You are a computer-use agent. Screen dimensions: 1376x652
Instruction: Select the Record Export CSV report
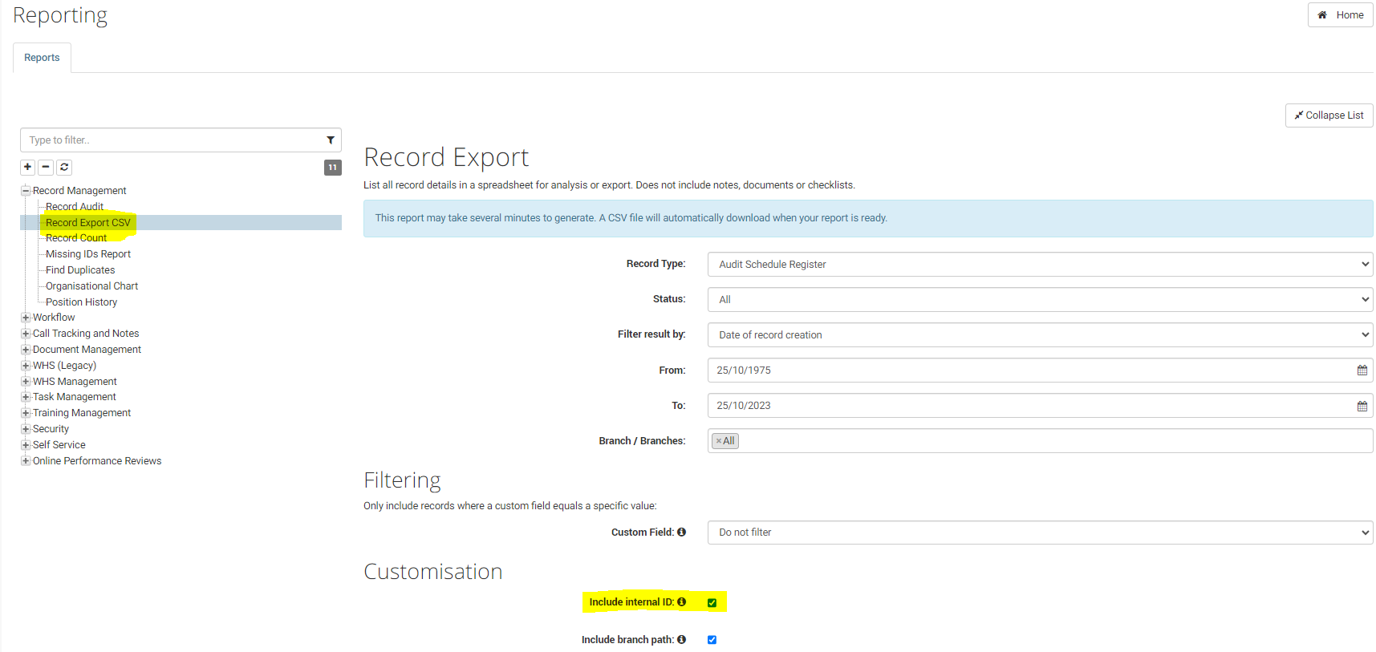pyautogui.click(x=87, y=223)
